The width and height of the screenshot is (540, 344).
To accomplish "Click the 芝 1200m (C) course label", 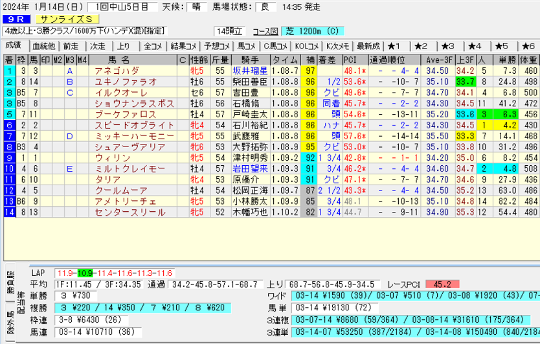I will (313, 31).
